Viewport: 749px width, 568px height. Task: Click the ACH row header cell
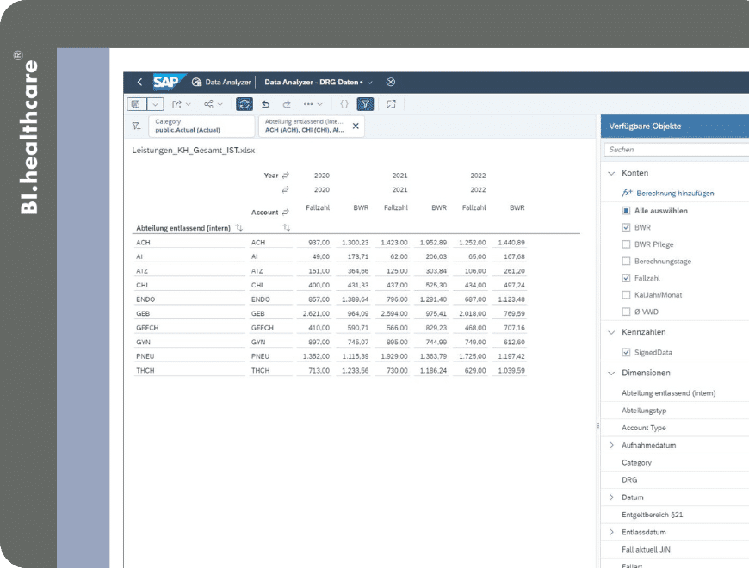tap(189, 243)
